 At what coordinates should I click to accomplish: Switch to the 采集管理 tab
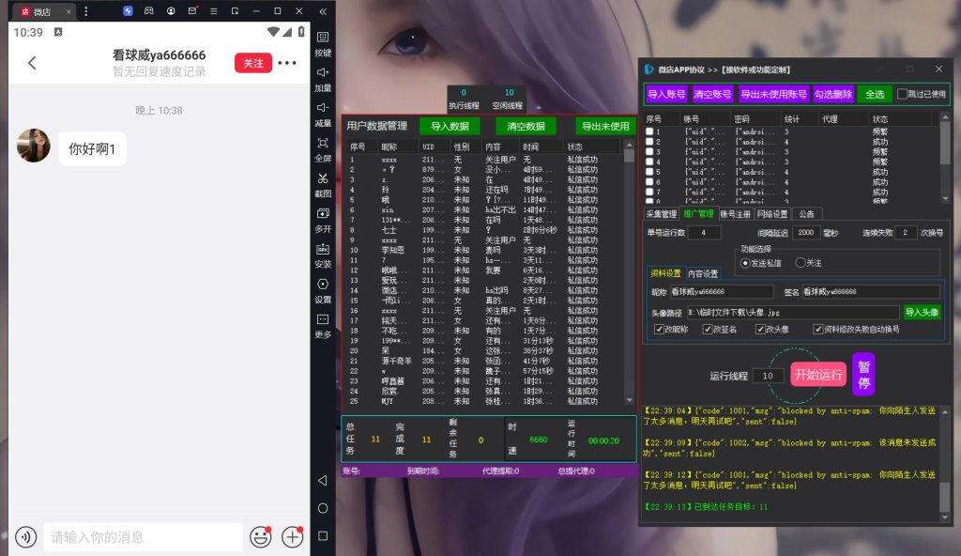click(662, 214)
